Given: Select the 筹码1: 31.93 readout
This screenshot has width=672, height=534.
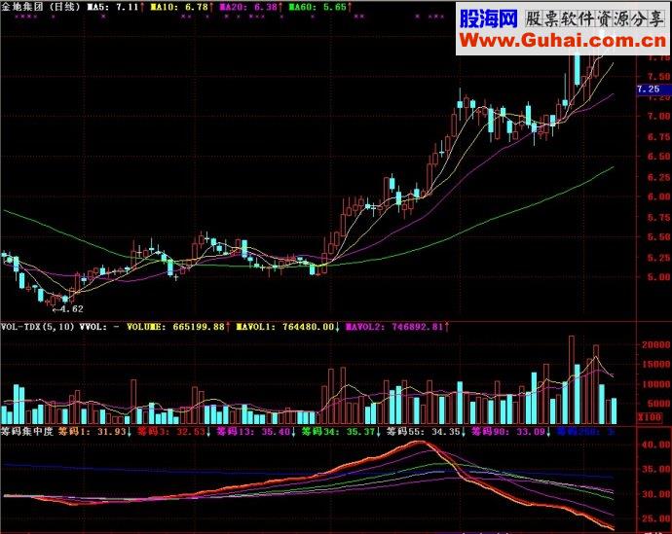Looking at the screenshot, I should 93,431.
